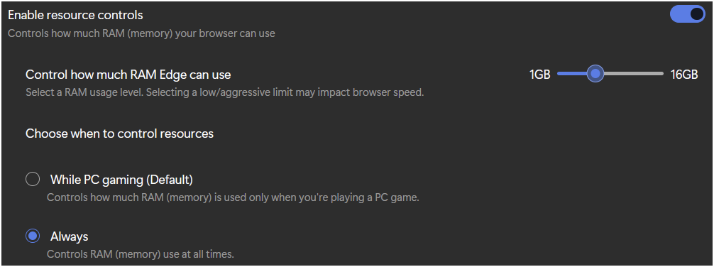Screen dimensions: 714x267
Task: Select the Always radio button circle
Action: pos(33,236)
